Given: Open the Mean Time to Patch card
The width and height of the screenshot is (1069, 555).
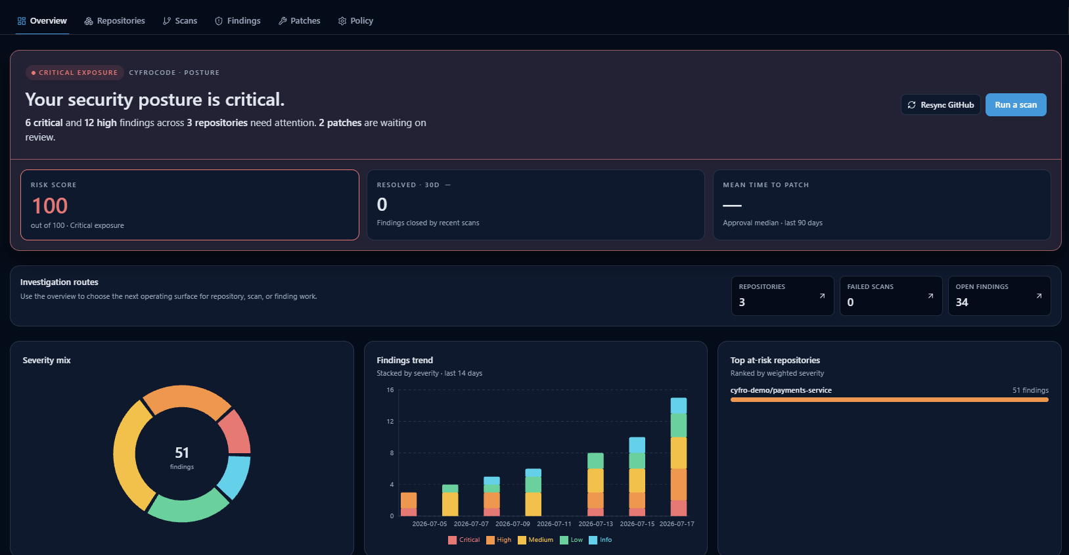Looking at the screenshot, I should (882, 205).
